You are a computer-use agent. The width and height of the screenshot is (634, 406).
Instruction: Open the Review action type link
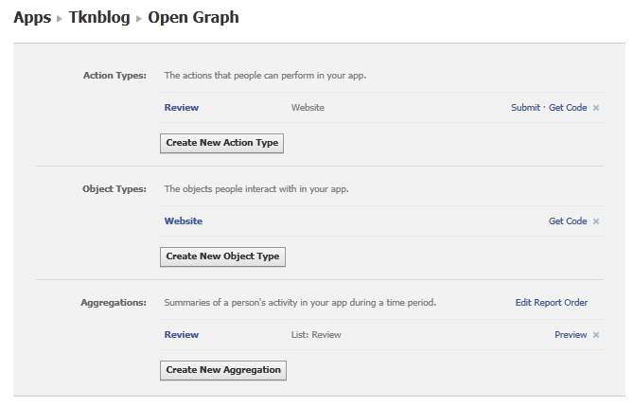point(182,108)
